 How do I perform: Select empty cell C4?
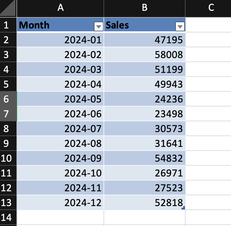coord(208,69)
